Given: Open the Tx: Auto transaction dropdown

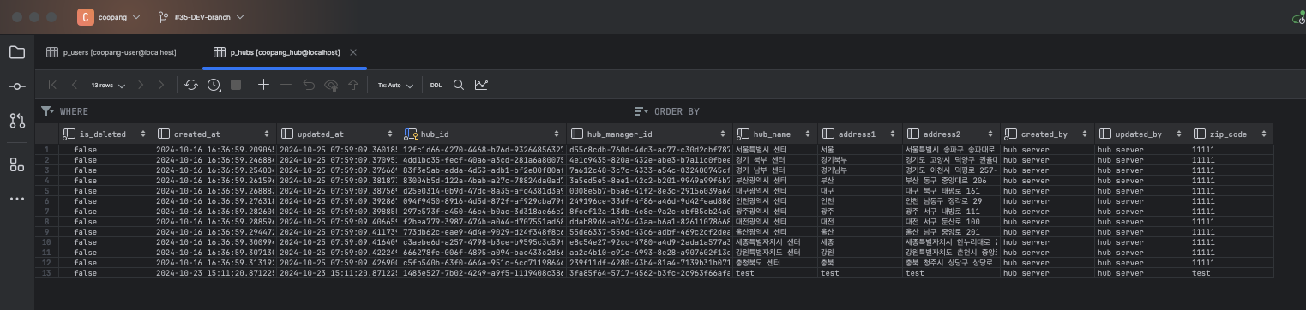Looking at the screenshot, I should point(395,85).
